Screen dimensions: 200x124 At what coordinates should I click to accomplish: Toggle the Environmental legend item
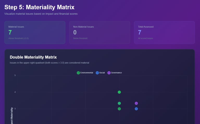(x=85, y=73)
